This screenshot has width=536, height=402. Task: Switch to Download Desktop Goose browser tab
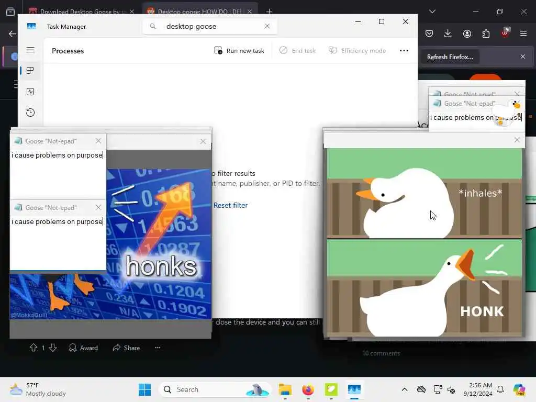pos(80,12)
